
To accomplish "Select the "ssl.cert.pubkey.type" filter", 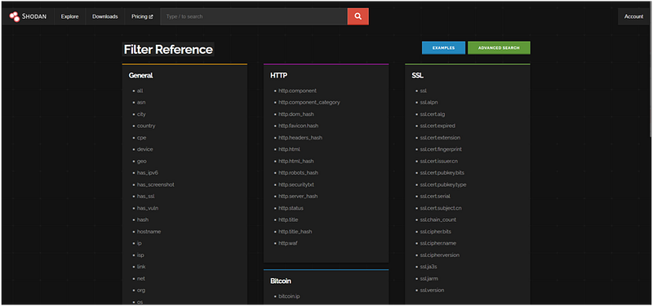I will (x=443, y=184).
